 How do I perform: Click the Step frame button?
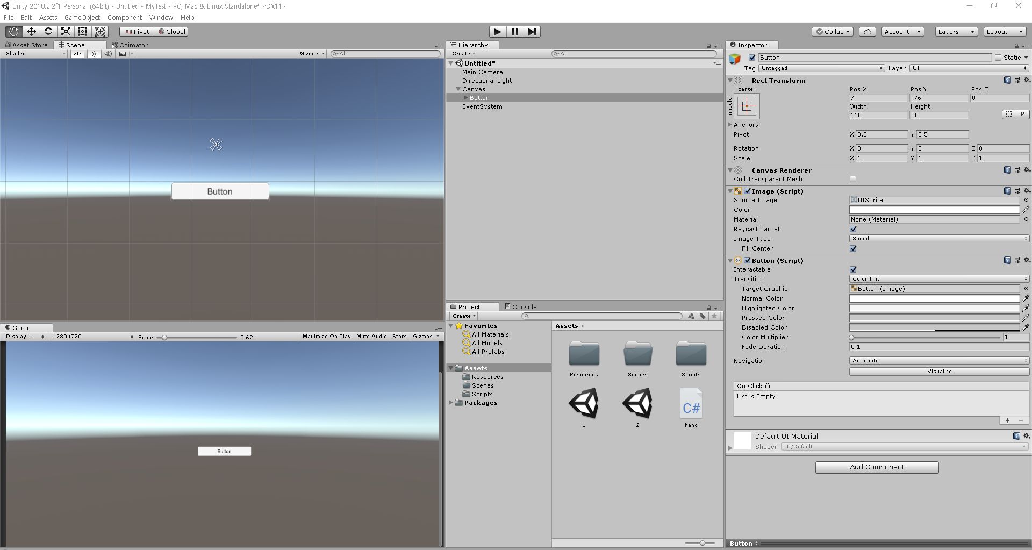[532, 32]
